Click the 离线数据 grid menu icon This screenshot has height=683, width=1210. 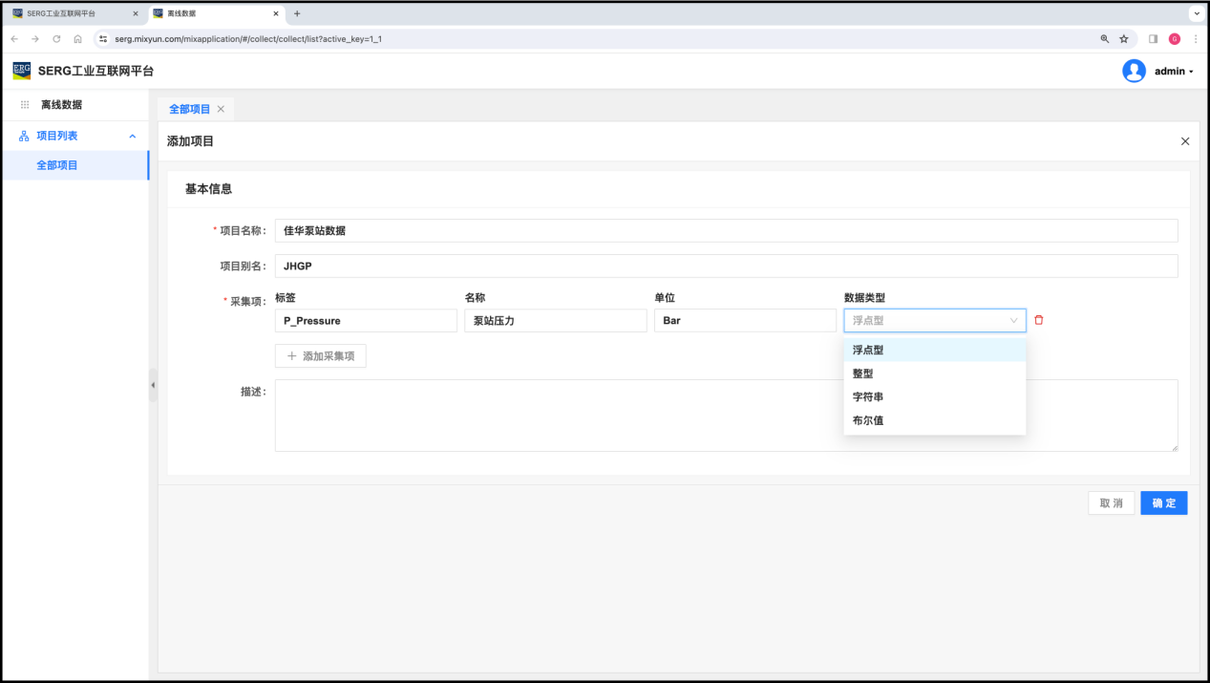point(25,105)
